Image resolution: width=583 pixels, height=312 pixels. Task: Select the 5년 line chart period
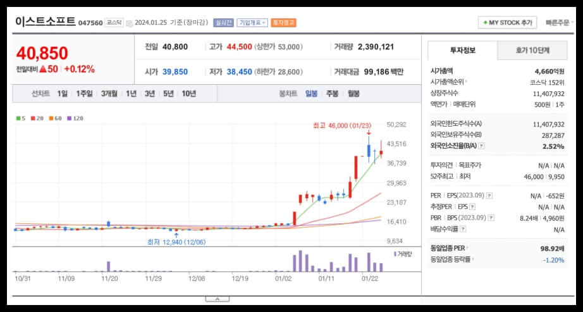click(x=168, y=94)
